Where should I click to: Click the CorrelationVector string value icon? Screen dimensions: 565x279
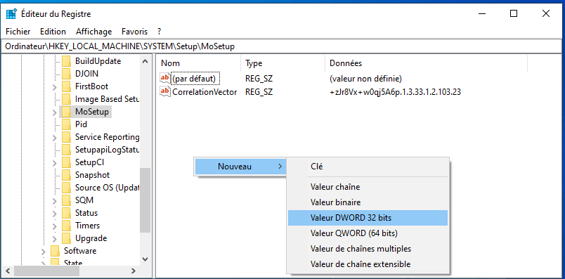click(165, 91)
